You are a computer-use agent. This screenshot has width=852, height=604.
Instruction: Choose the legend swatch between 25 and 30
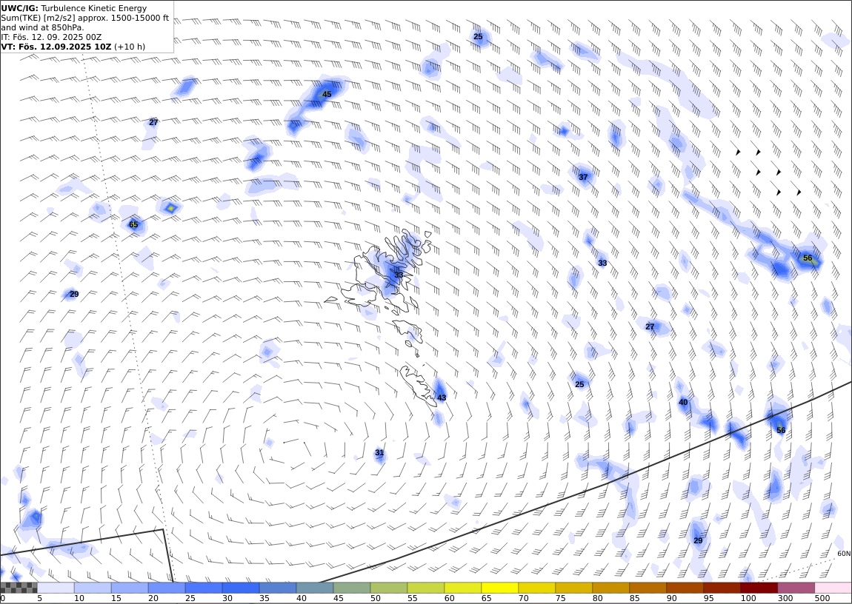click(203, 588)
